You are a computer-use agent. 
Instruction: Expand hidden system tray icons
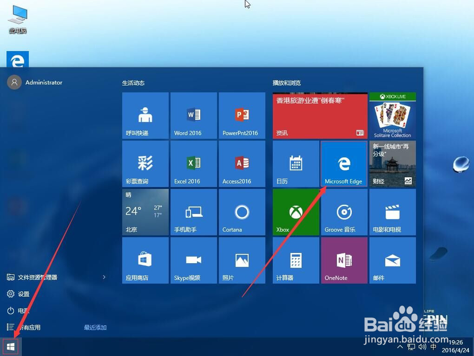(x=400, y=347)
